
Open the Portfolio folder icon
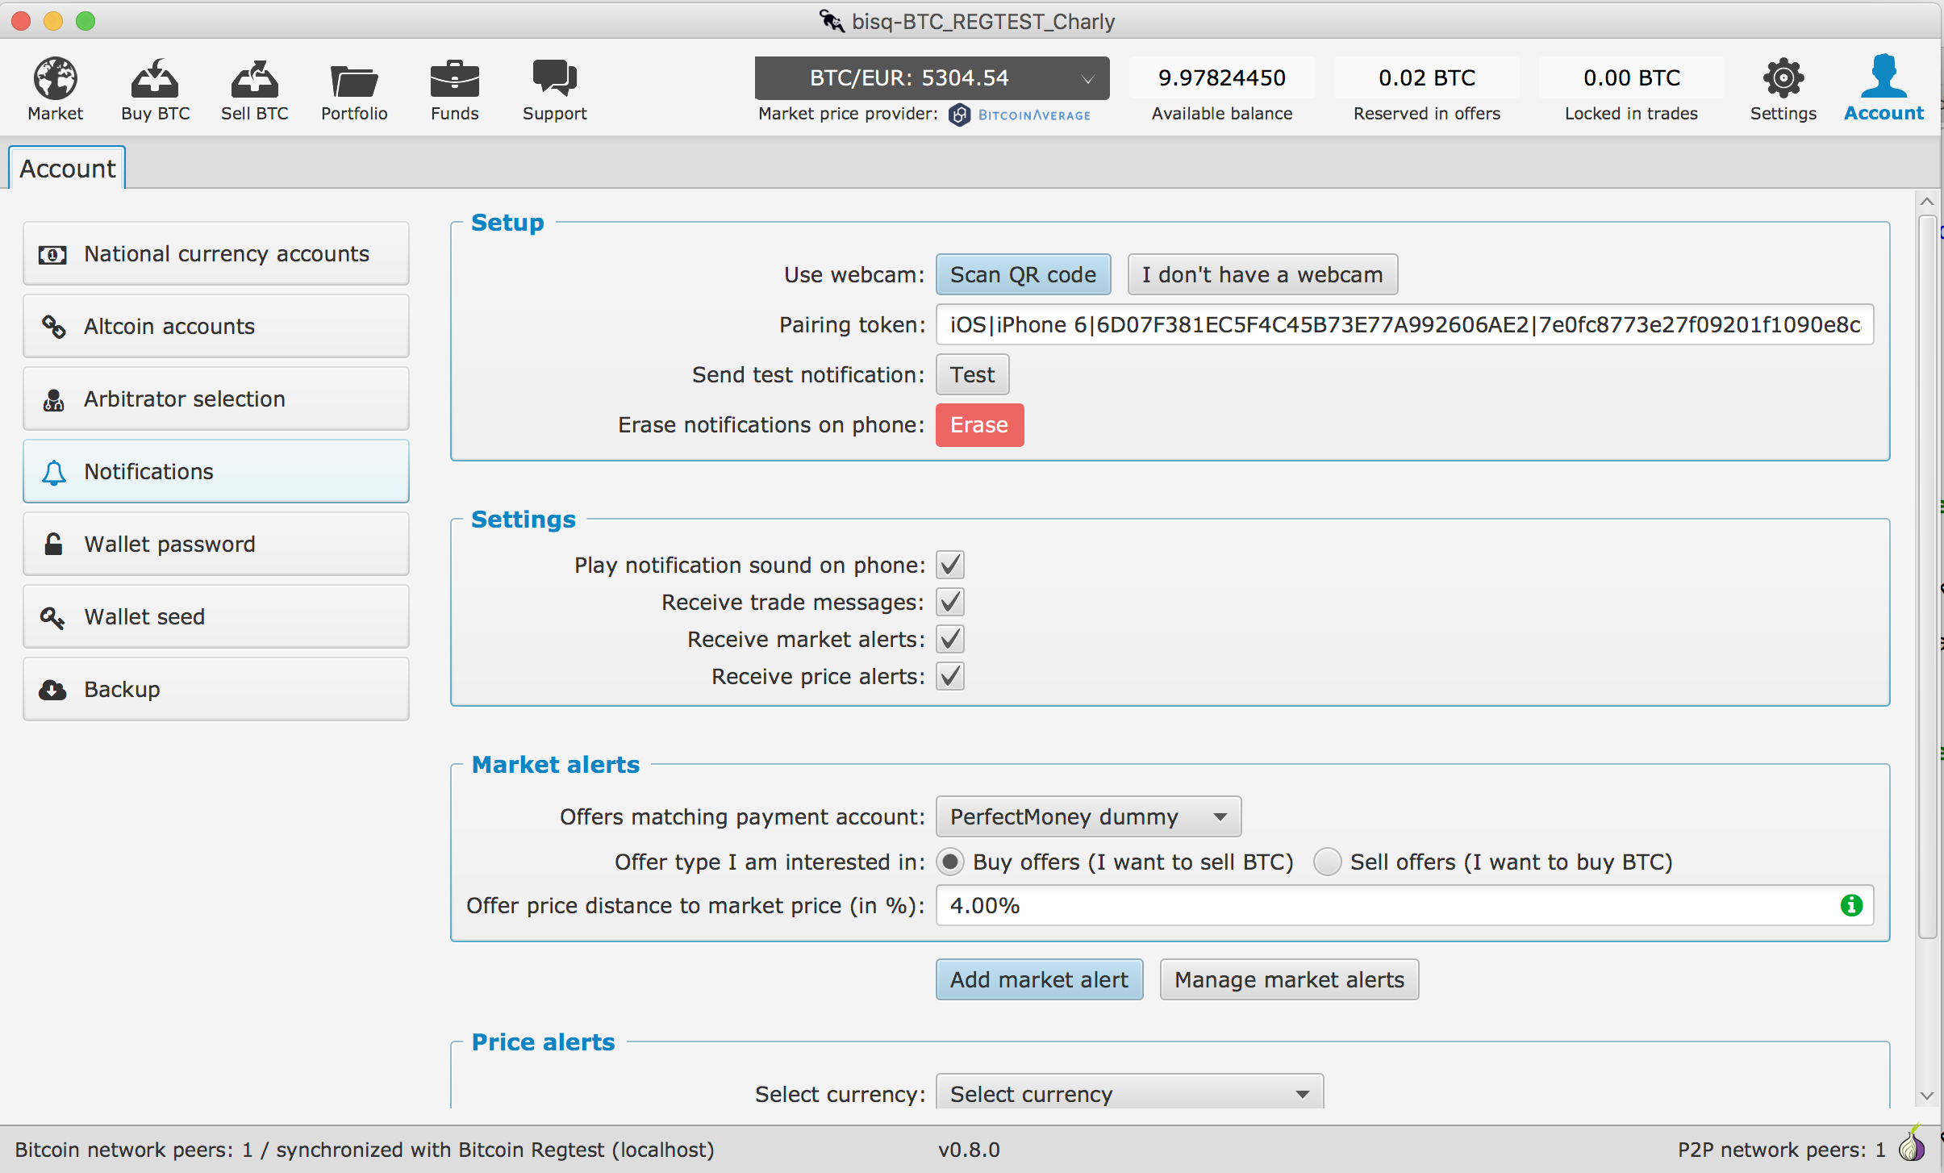pos(354,81)
